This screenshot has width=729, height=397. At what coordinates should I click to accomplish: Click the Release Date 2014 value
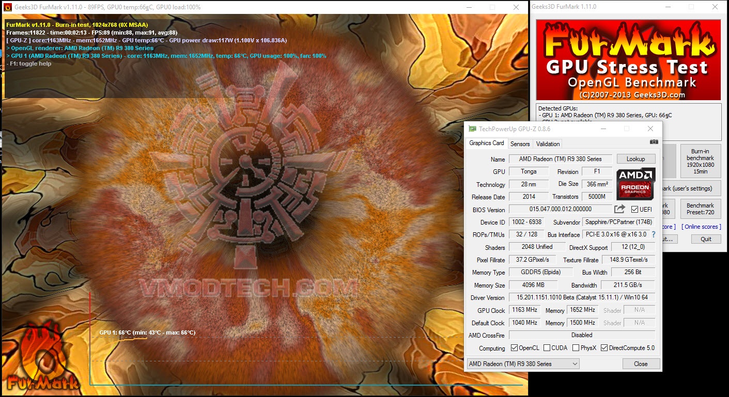[x=529, y=197]
